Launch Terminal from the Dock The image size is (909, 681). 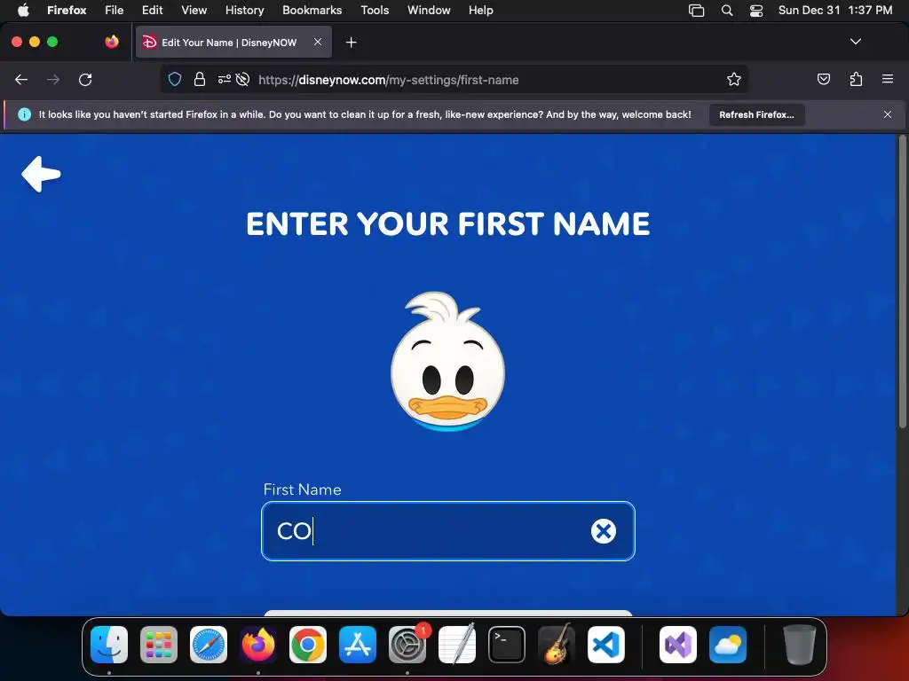click(507, 645)
